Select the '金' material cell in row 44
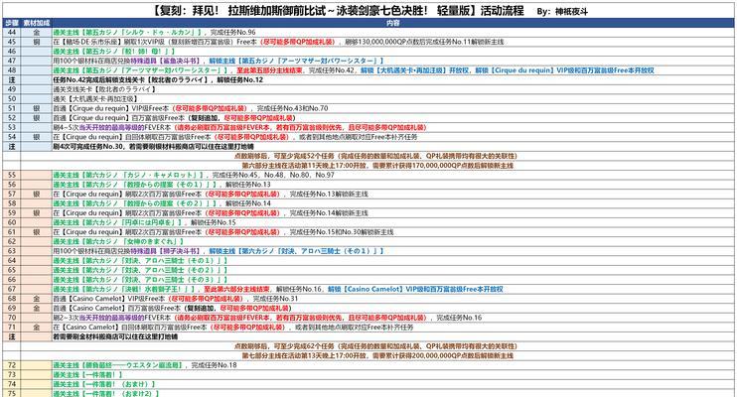 [36, 33]
